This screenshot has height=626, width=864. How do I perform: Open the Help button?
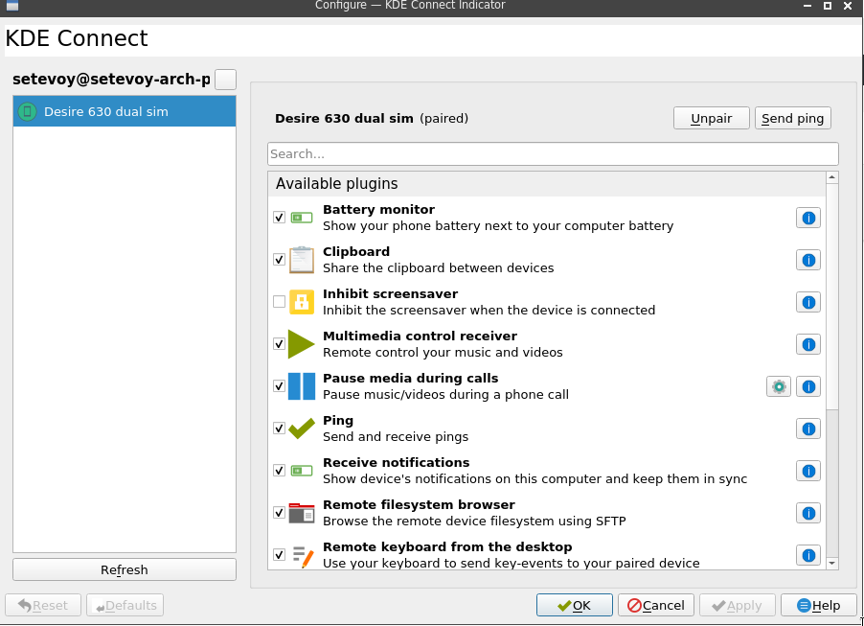point(819,606)
